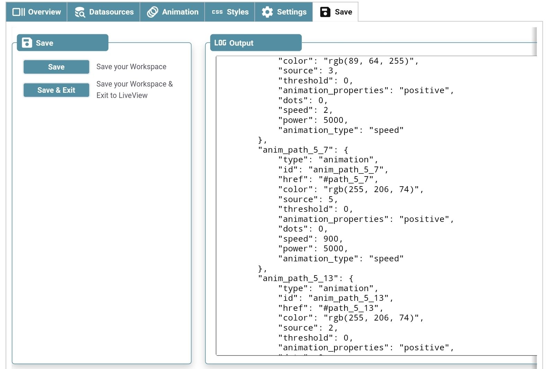Click the "source": 5 log line
Screen dimensions: 554x369
(x=308, y=199)
